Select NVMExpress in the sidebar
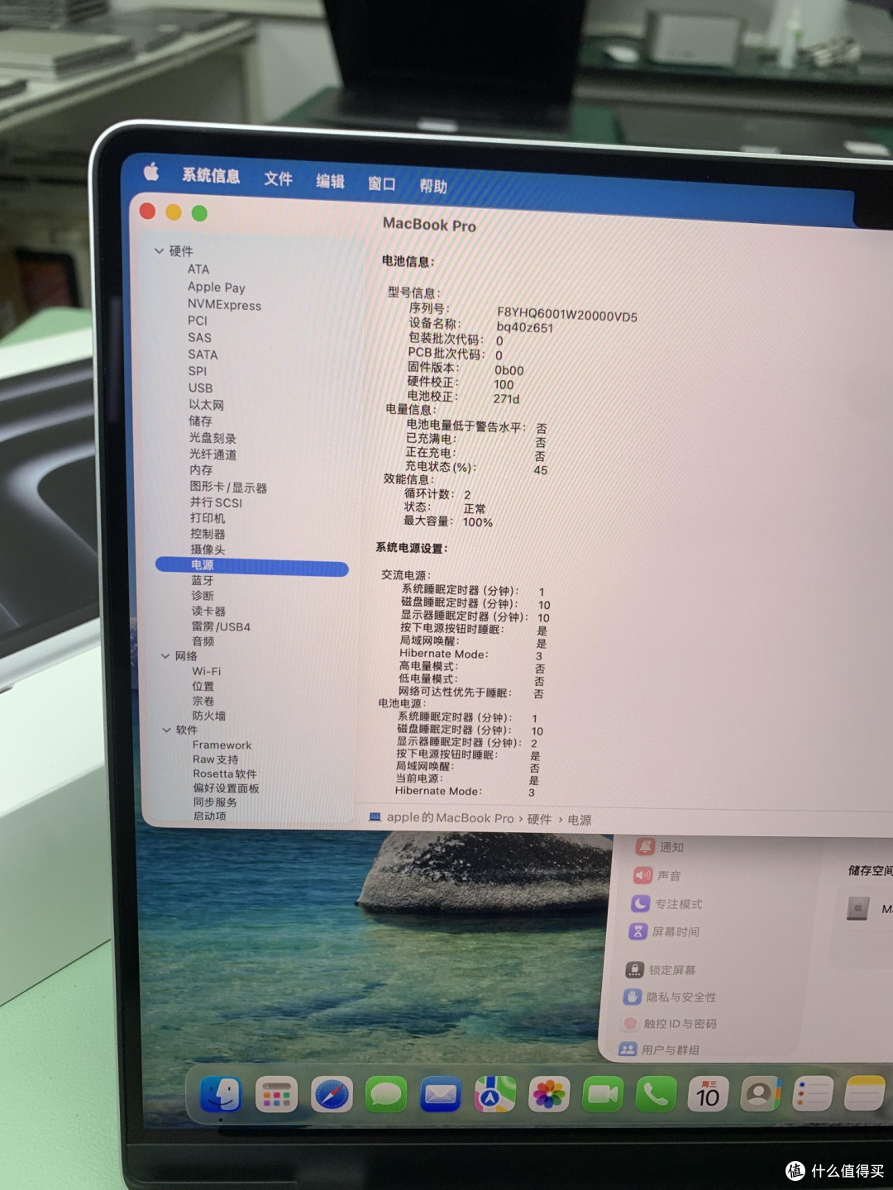 click(x=224, y=304)
